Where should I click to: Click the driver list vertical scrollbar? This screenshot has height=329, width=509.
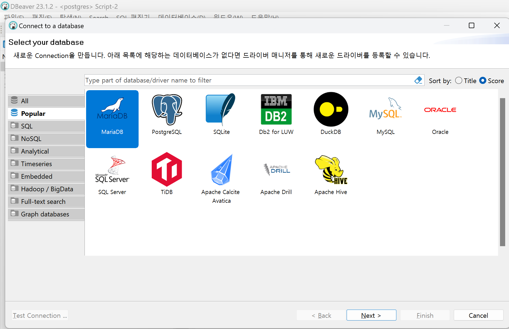click(502, 172)
